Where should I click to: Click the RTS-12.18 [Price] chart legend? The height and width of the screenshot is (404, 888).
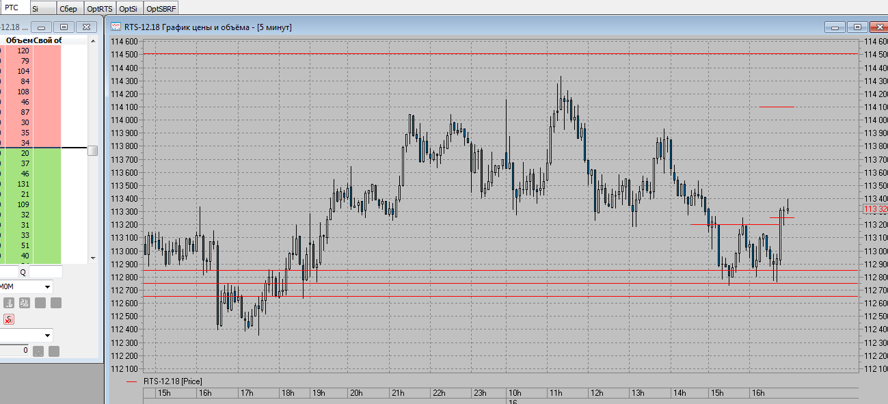point(164,381)
